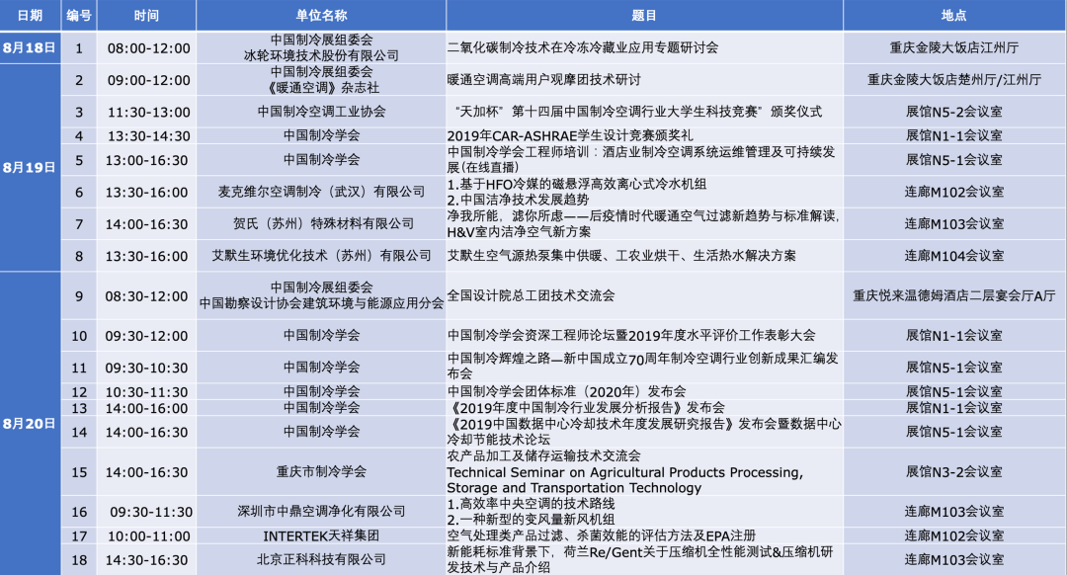
Task: Click "贺氏（苏州）特殊材料有限公司" cell
Action: pos(323,223)
